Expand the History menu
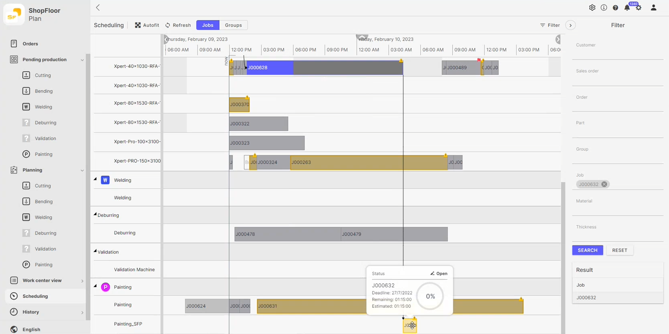Screen dimensions: 669x334 82,312
